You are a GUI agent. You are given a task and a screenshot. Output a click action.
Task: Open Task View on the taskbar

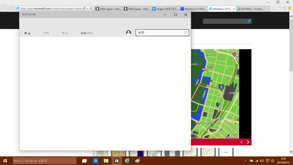click(x=85, y=161)
